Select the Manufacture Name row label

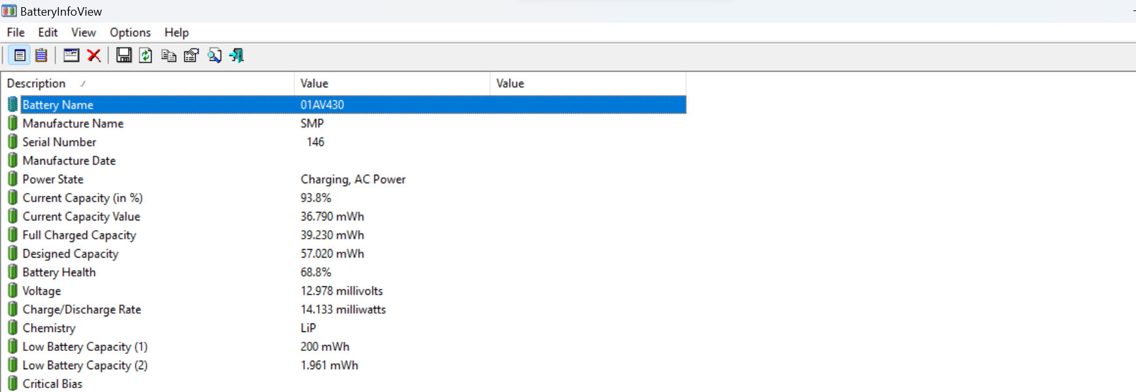[73, 123]
